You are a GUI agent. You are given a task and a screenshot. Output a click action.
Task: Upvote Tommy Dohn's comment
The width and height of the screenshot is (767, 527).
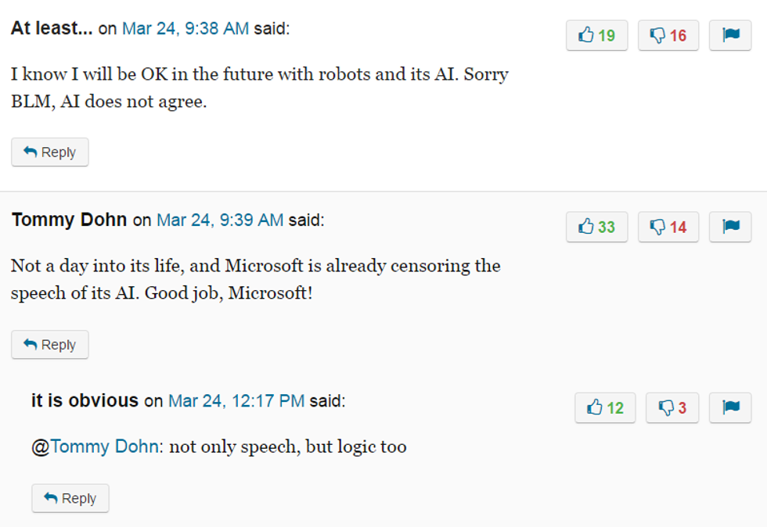pos(596,227)
